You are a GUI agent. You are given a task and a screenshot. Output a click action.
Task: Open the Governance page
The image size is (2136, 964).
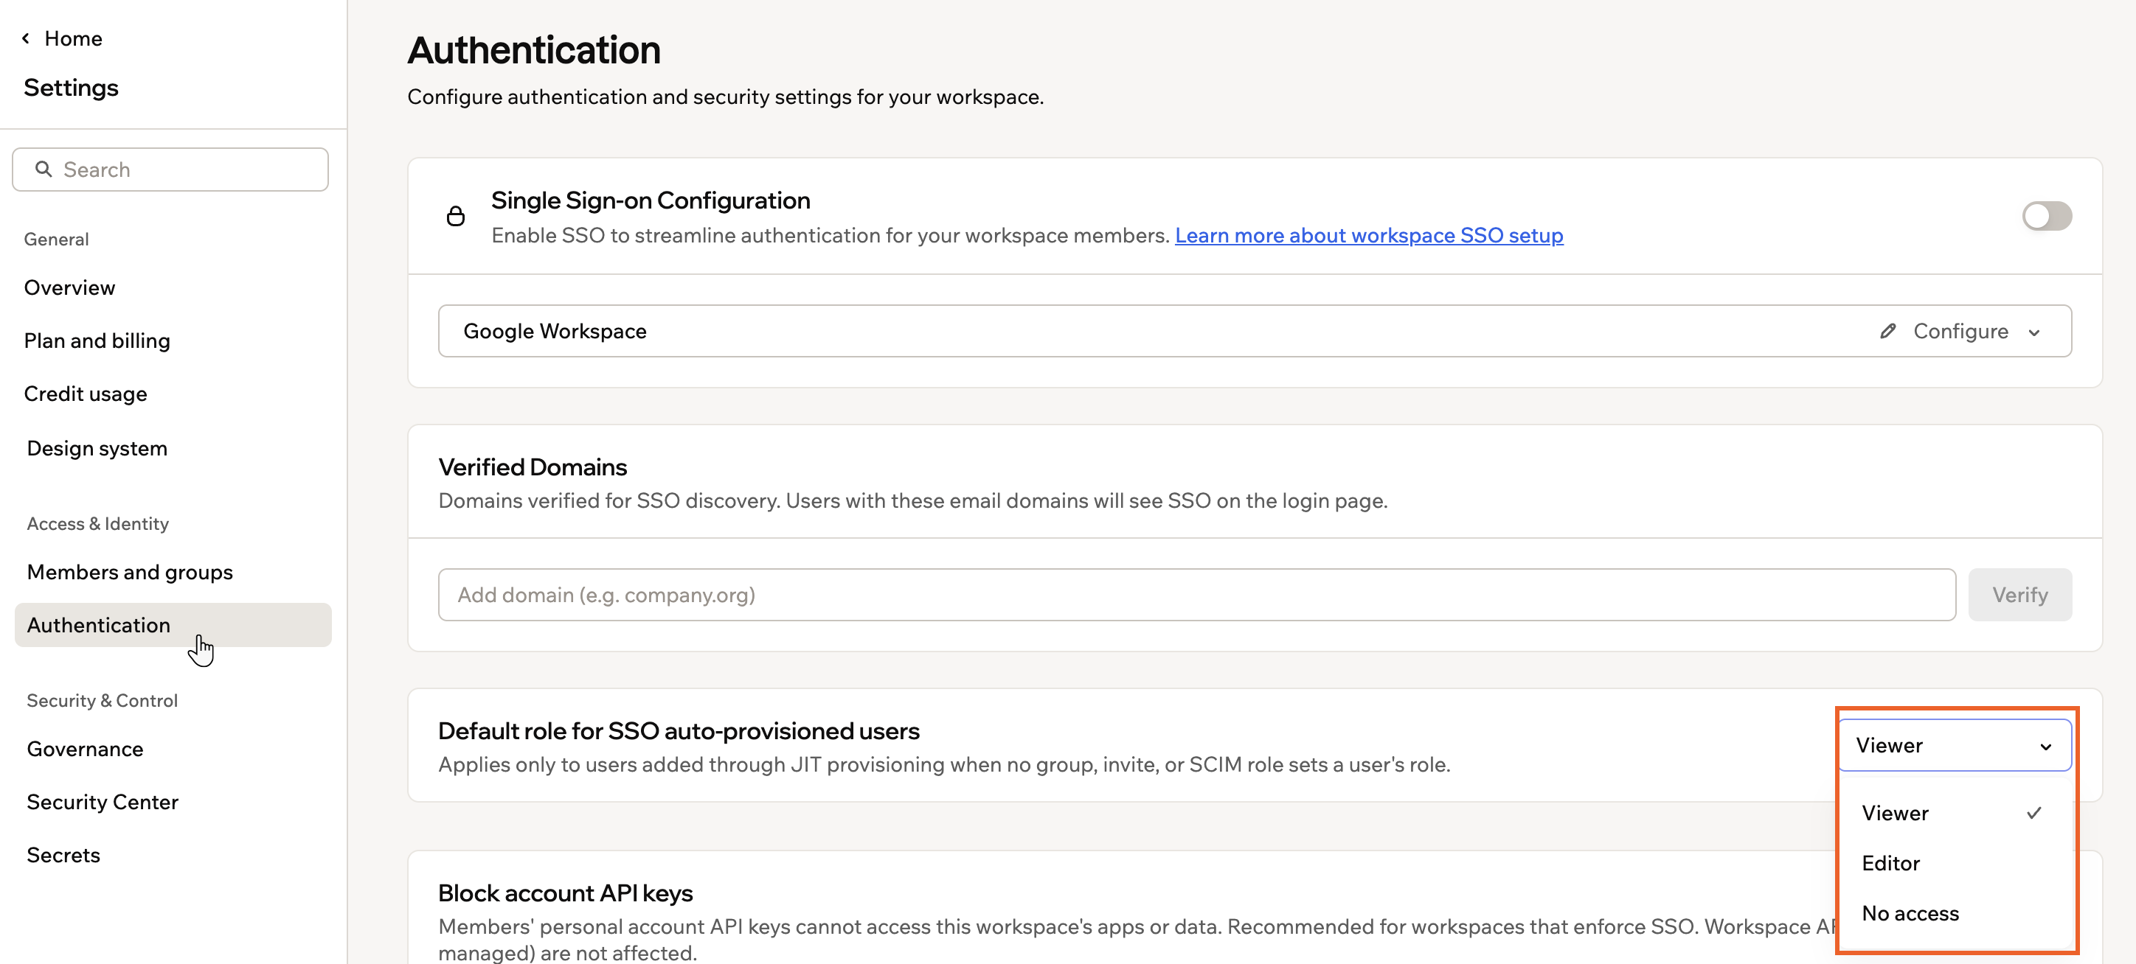86,749
